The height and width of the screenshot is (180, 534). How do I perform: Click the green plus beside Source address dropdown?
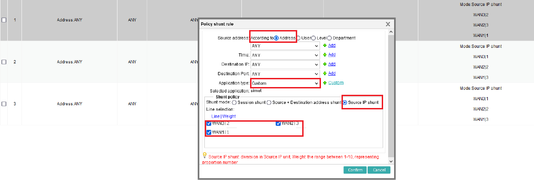(x=325, y=46)
